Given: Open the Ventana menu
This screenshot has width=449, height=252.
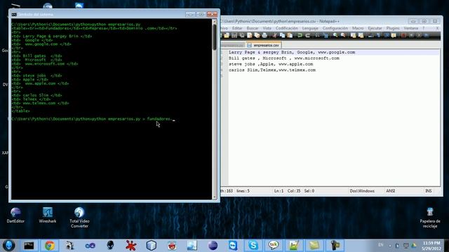Looking at the screenshot, I should pyautogui.click(x=411, y=28).
